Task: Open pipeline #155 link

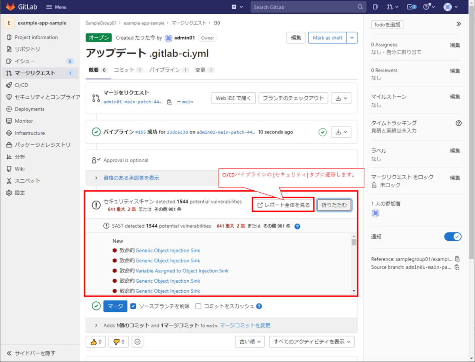Action: coord(141,132)
